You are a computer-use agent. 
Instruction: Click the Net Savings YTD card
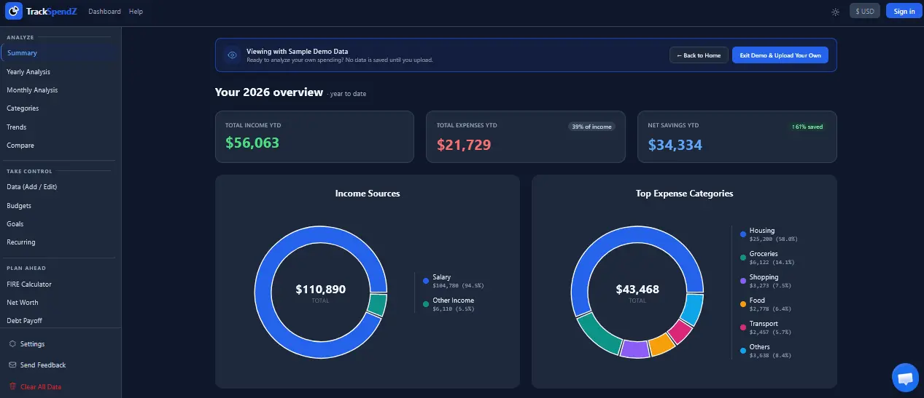point(737,137)
